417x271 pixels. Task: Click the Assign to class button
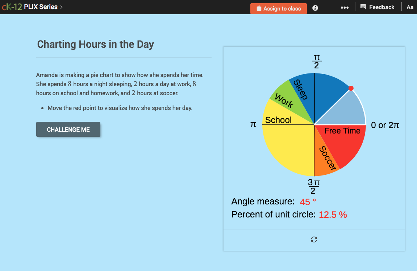pos(278,8)
